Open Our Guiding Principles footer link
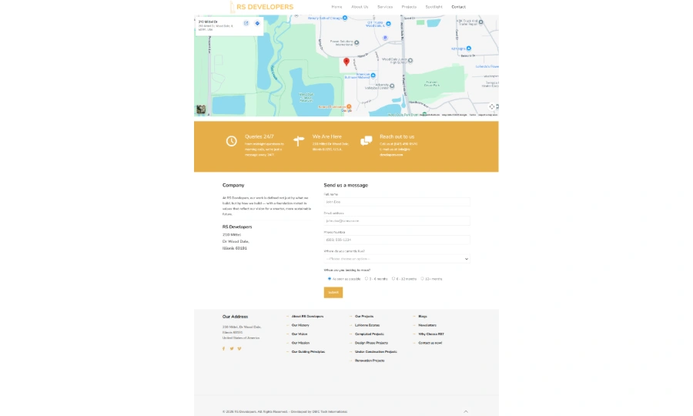The height and width of the screenshot is (416, 693). click(x=308, y=351)
